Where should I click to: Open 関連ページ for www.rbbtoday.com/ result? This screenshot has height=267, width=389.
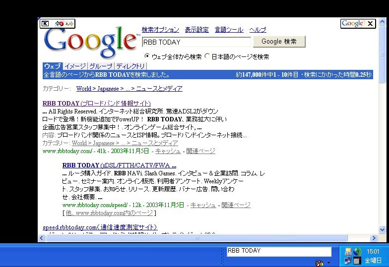(x=200, y=151)
